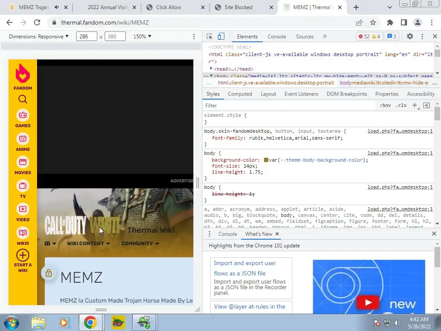Open Fandom sidebar search icon
The height and width of the screenshot is (331, 441).
pyautogui.click(x=23, y=99)
